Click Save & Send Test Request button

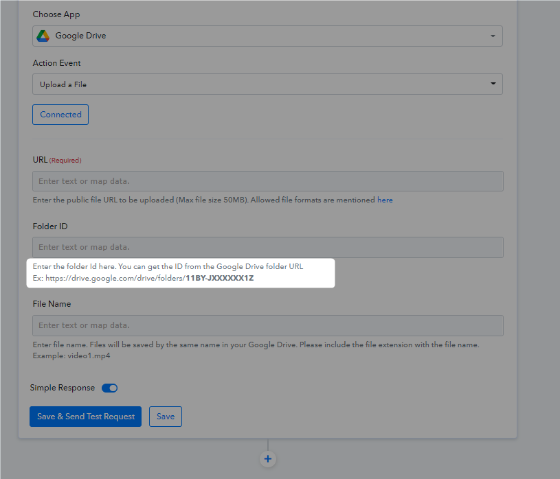[85, 417]
